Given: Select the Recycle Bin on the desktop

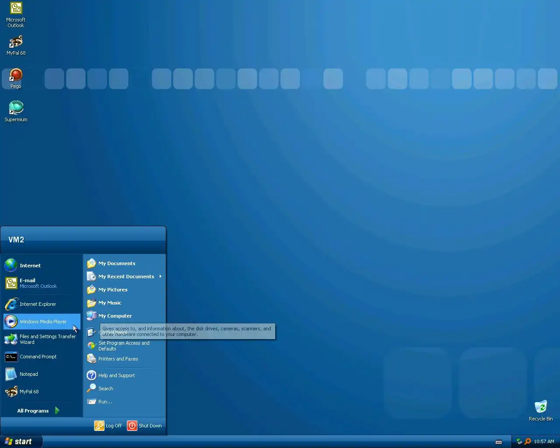Looking at the screenshot, I should click(541, 410).
